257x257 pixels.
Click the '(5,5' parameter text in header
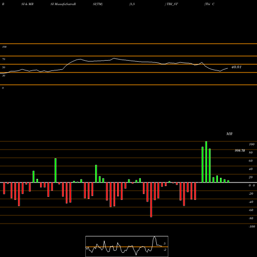click(132, 4)
